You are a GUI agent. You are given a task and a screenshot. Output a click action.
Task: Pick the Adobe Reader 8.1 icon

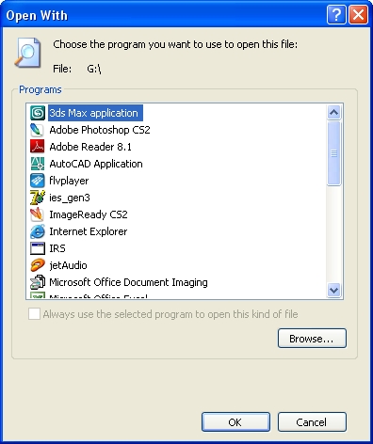(38, 147)
